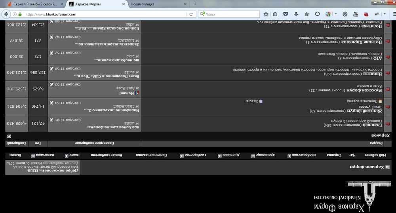Click topic count 127,386 in Новости row
Image resolution: width=396 pixels, height=213 pixels.
click(38, 72)
